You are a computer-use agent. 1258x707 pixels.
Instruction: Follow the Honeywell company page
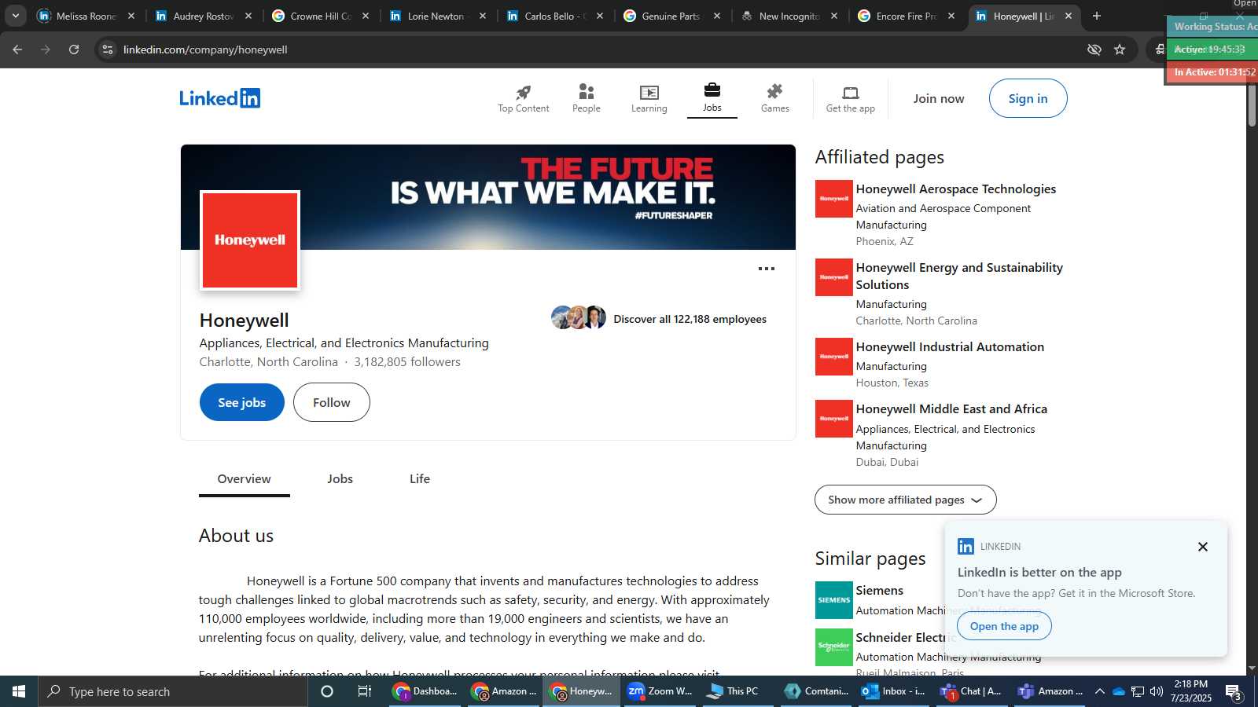(331, 402)
